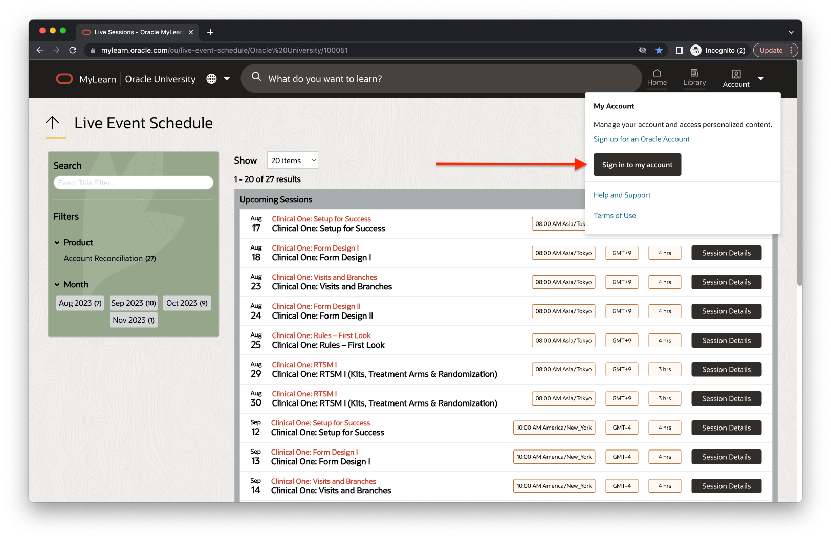Screen dimensions: 831x540
Task: Bookmark this page with the star icon
Action: click(x=659, y=50)
